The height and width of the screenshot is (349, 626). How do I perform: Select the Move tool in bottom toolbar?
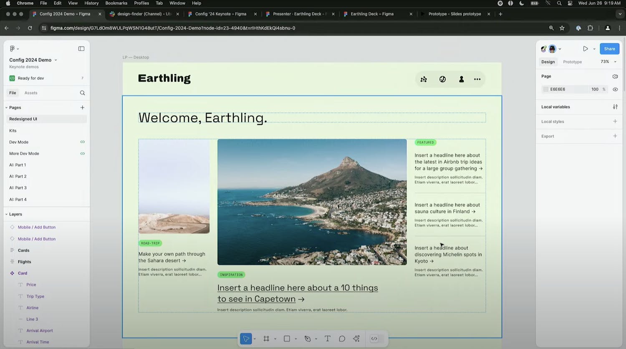click(x=246, y=339)
